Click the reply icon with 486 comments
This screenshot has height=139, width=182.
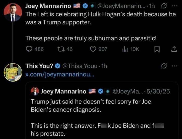(29, 49)
